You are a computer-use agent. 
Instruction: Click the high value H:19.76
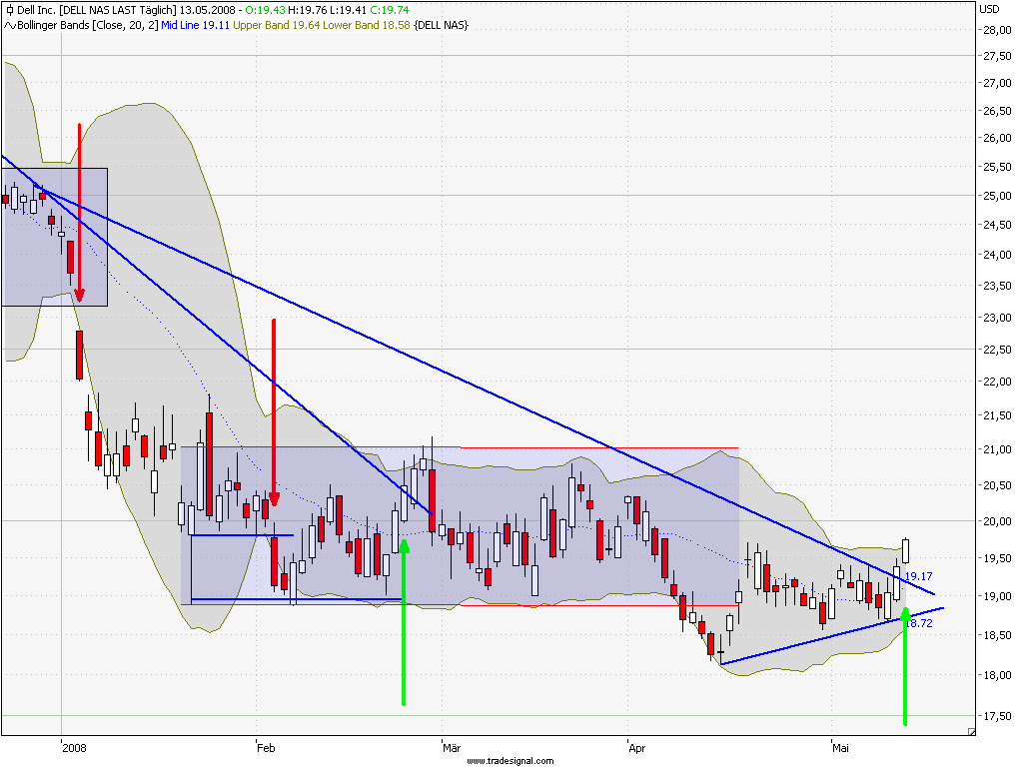coord(308,10)
